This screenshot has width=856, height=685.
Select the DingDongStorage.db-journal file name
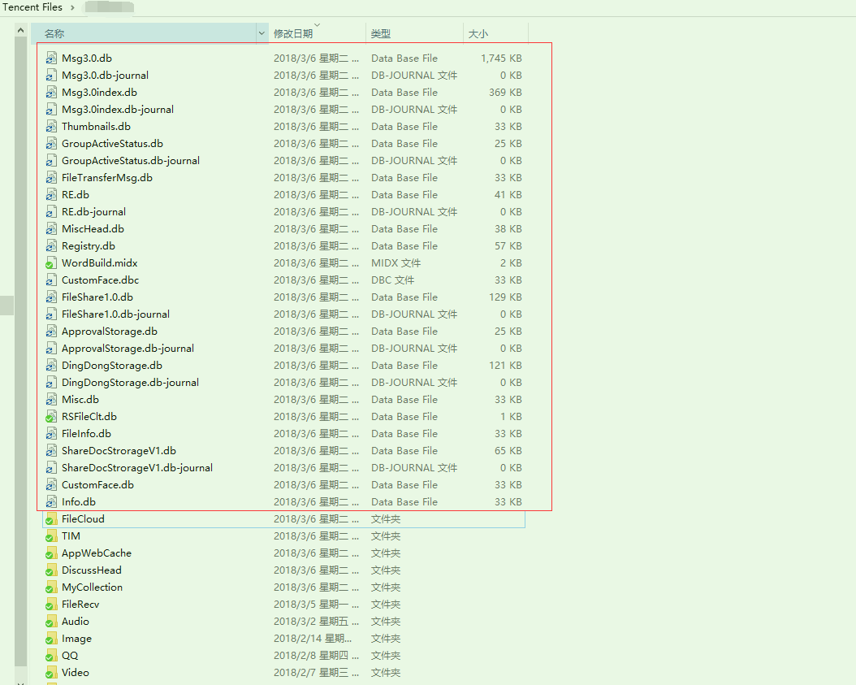130,383
